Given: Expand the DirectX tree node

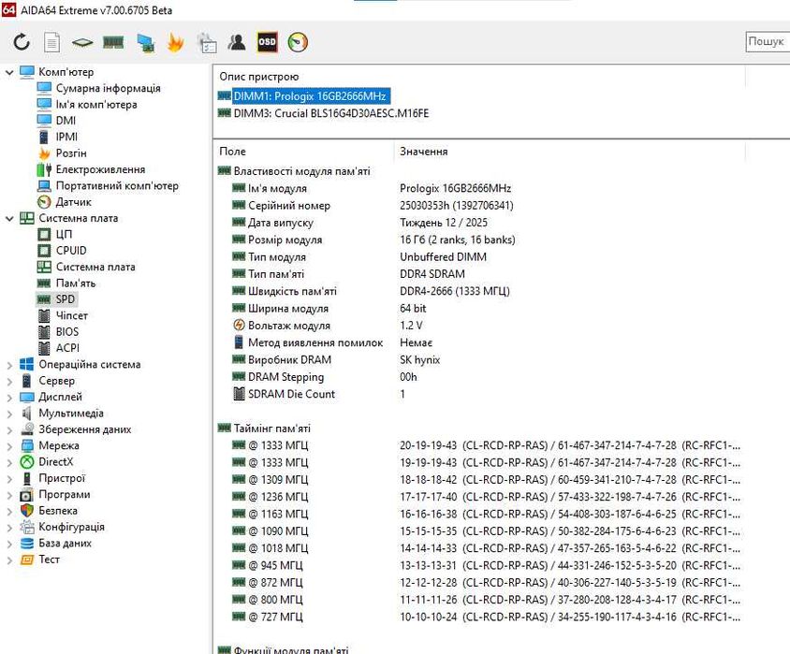Looking at the screenshot, I should tap(9, 462).
